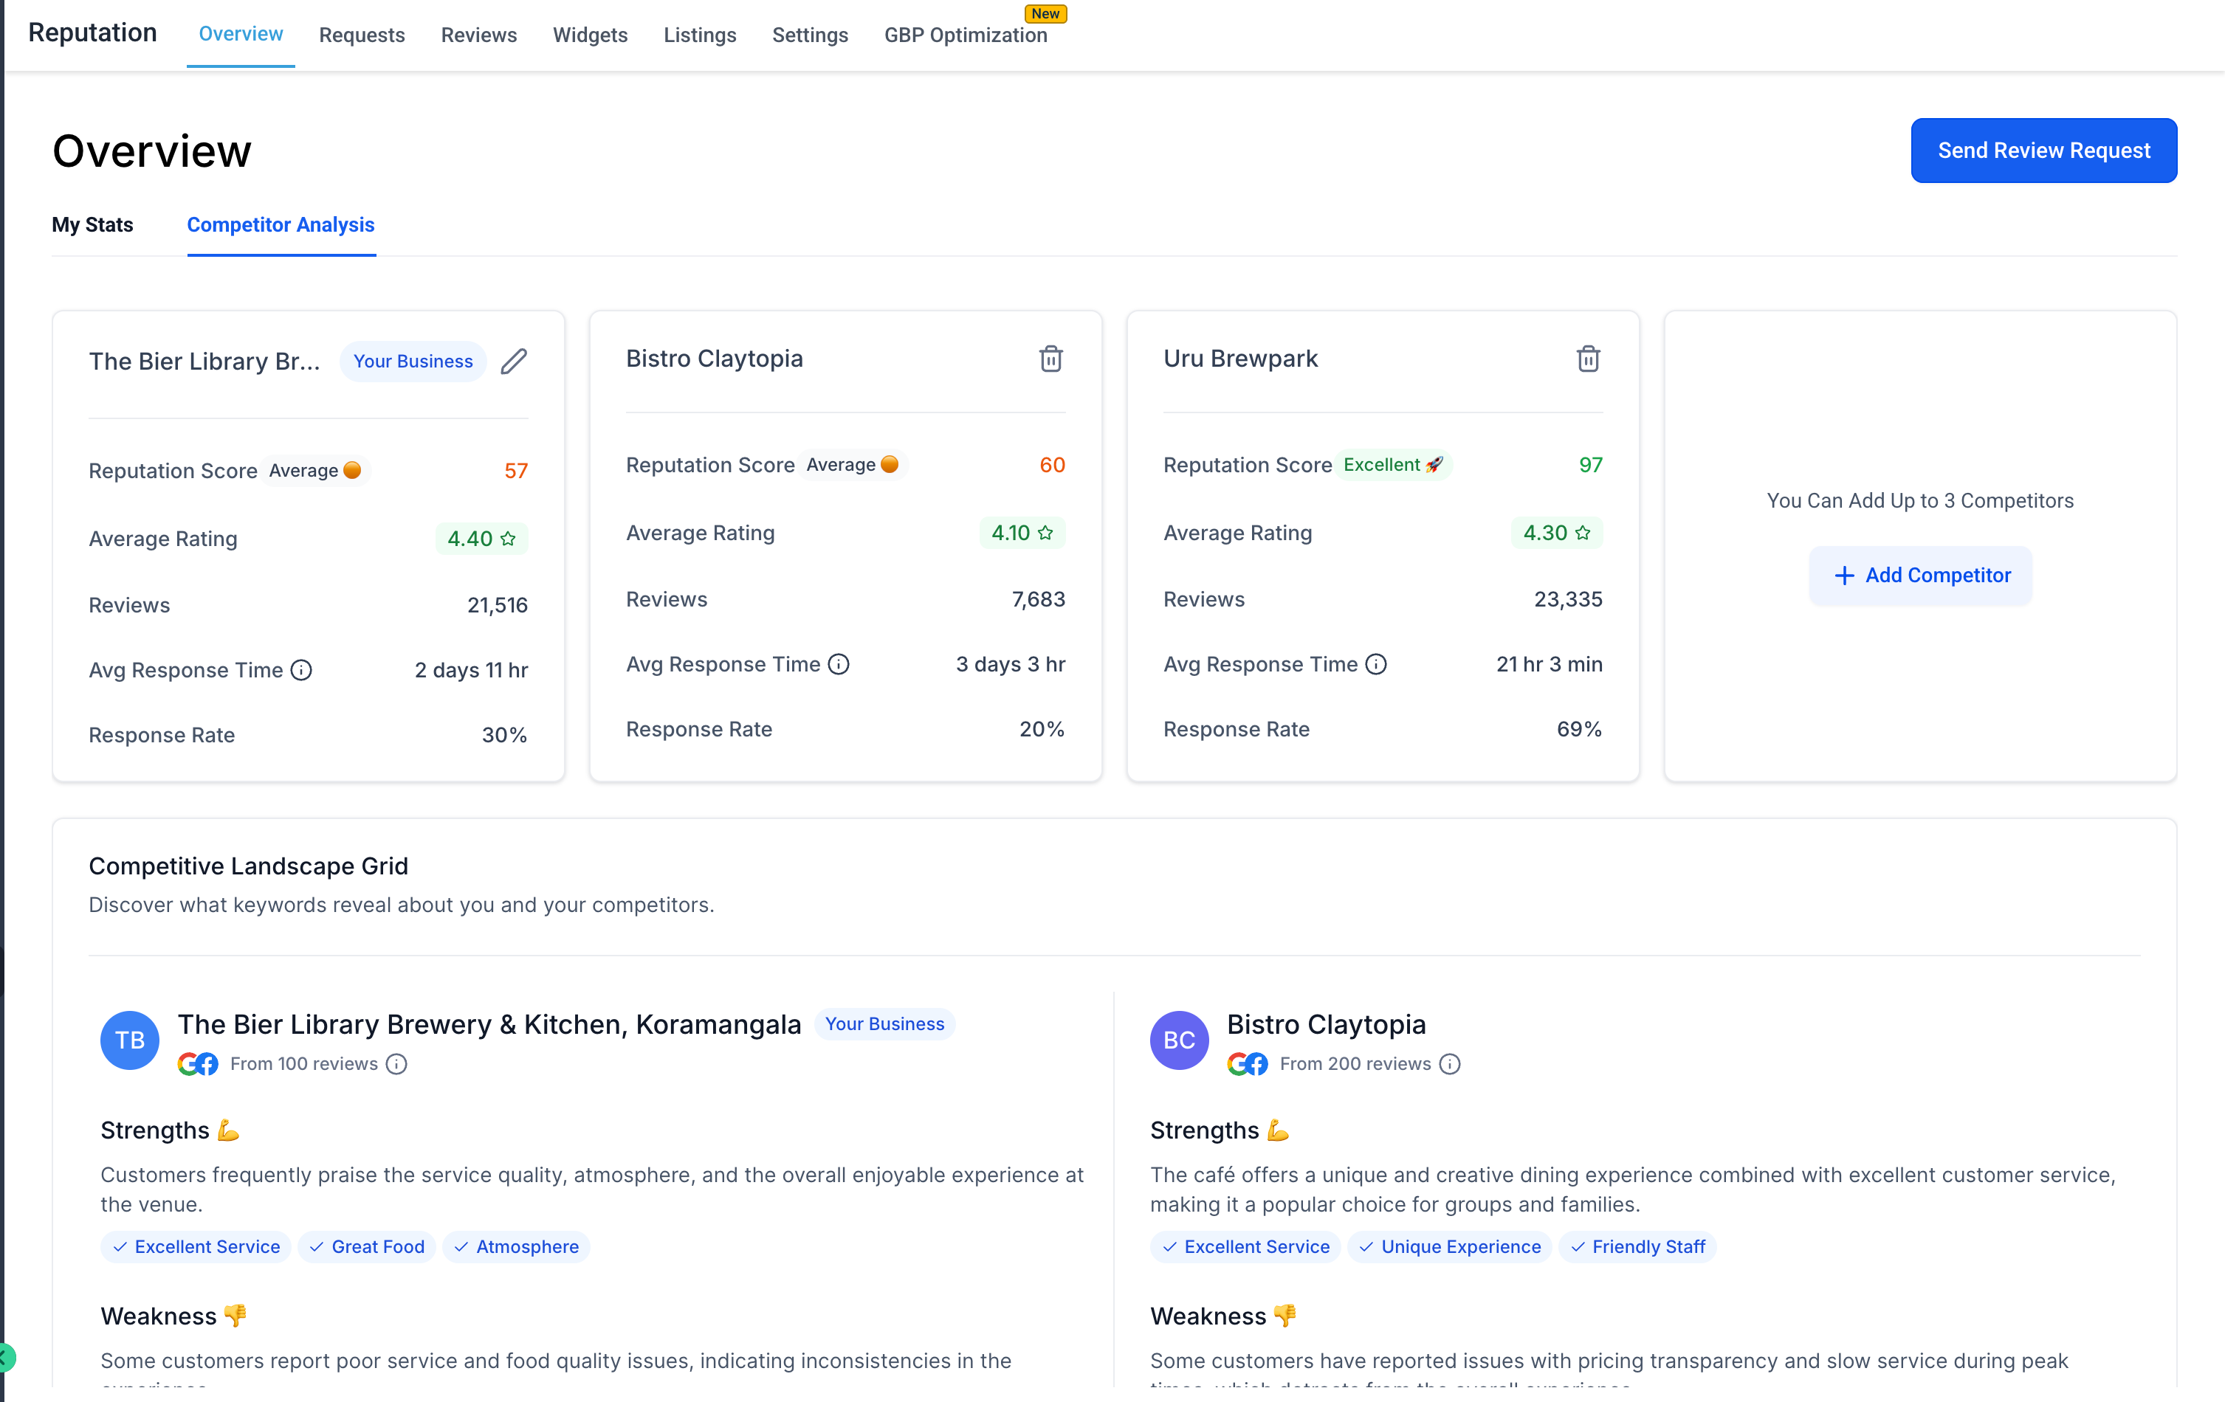The image size is (2225, 1402).
Task: Click the info icon beside Bier Library Avg Response Time
Action: click(x=301, y=669)
